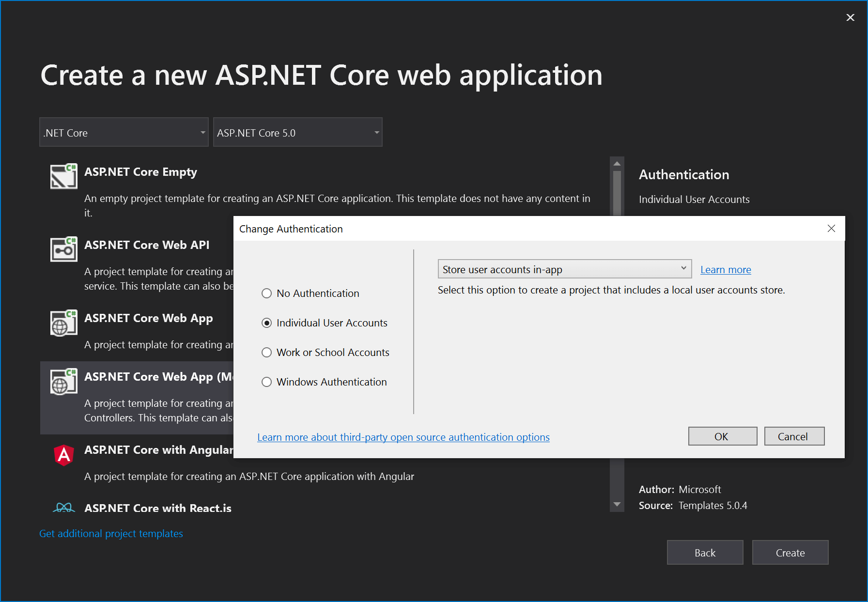
Task: Select the ASP.NET Core Web App icon
Action: point(63,322)
